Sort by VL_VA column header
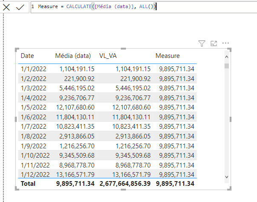The width and height of the screenshot is (257, 202). point(108,56)
